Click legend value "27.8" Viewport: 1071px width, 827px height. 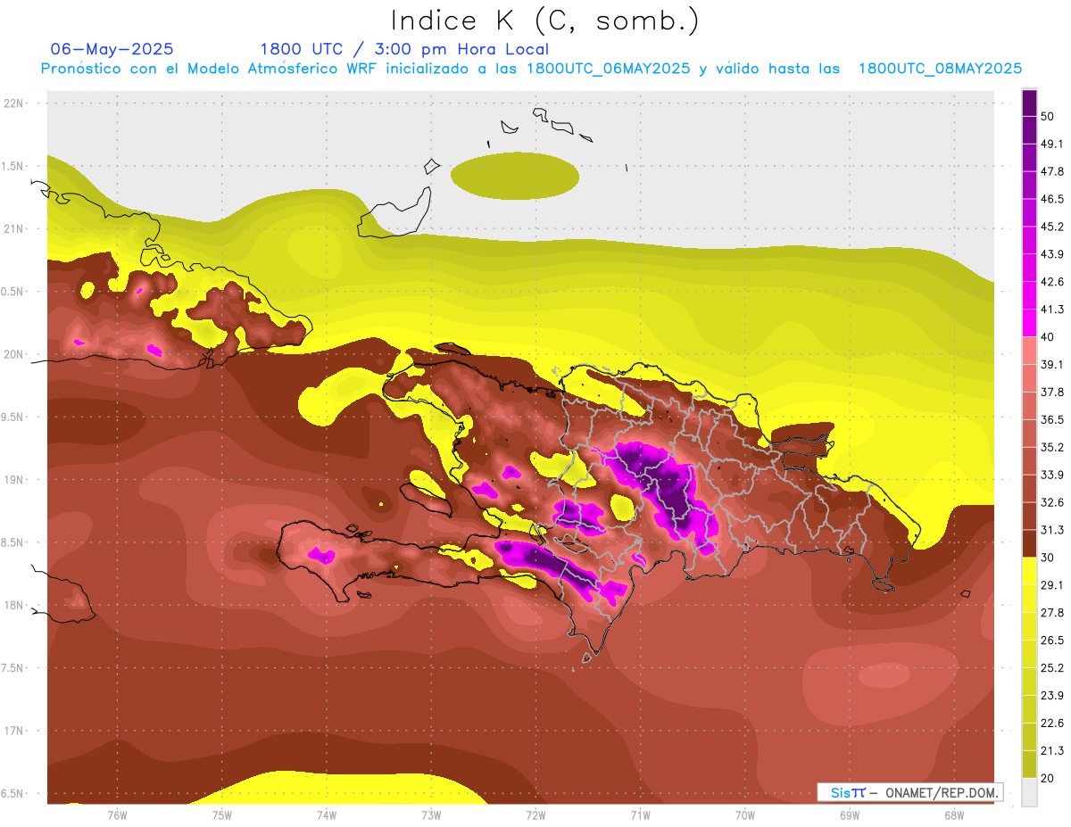click(x=1051, y=613)
